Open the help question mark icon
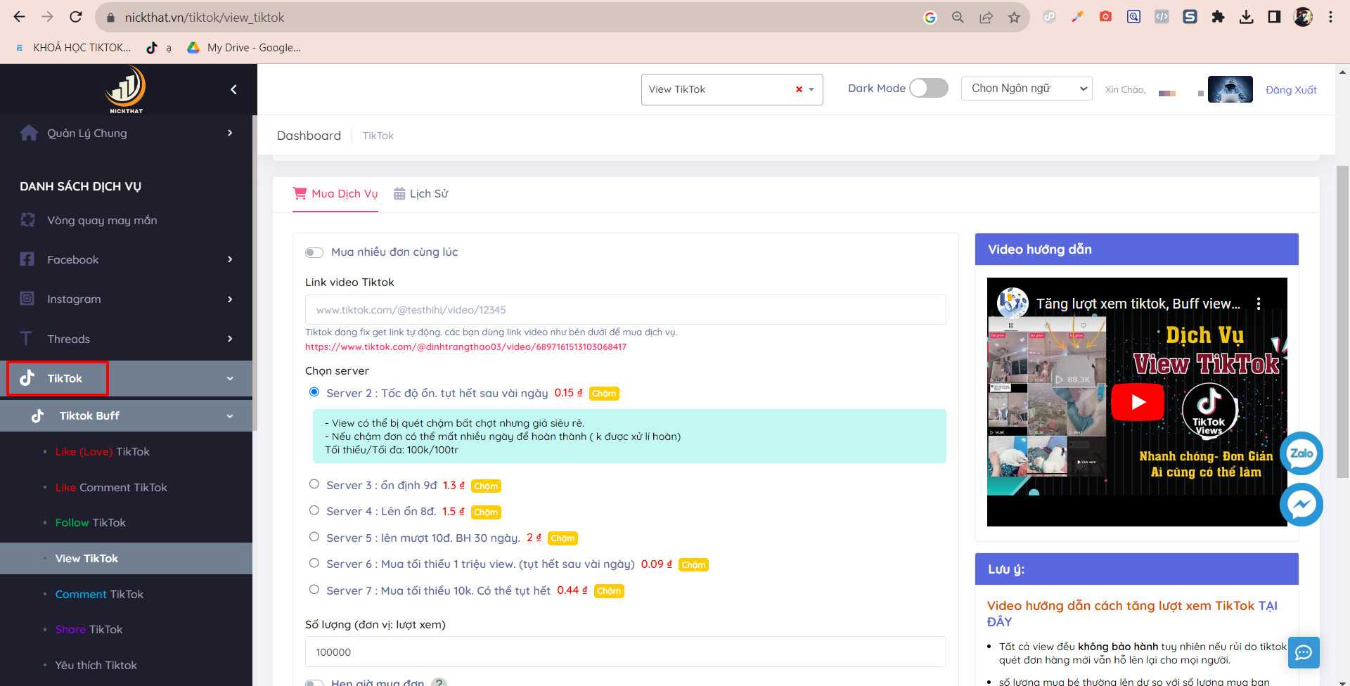 439,682
